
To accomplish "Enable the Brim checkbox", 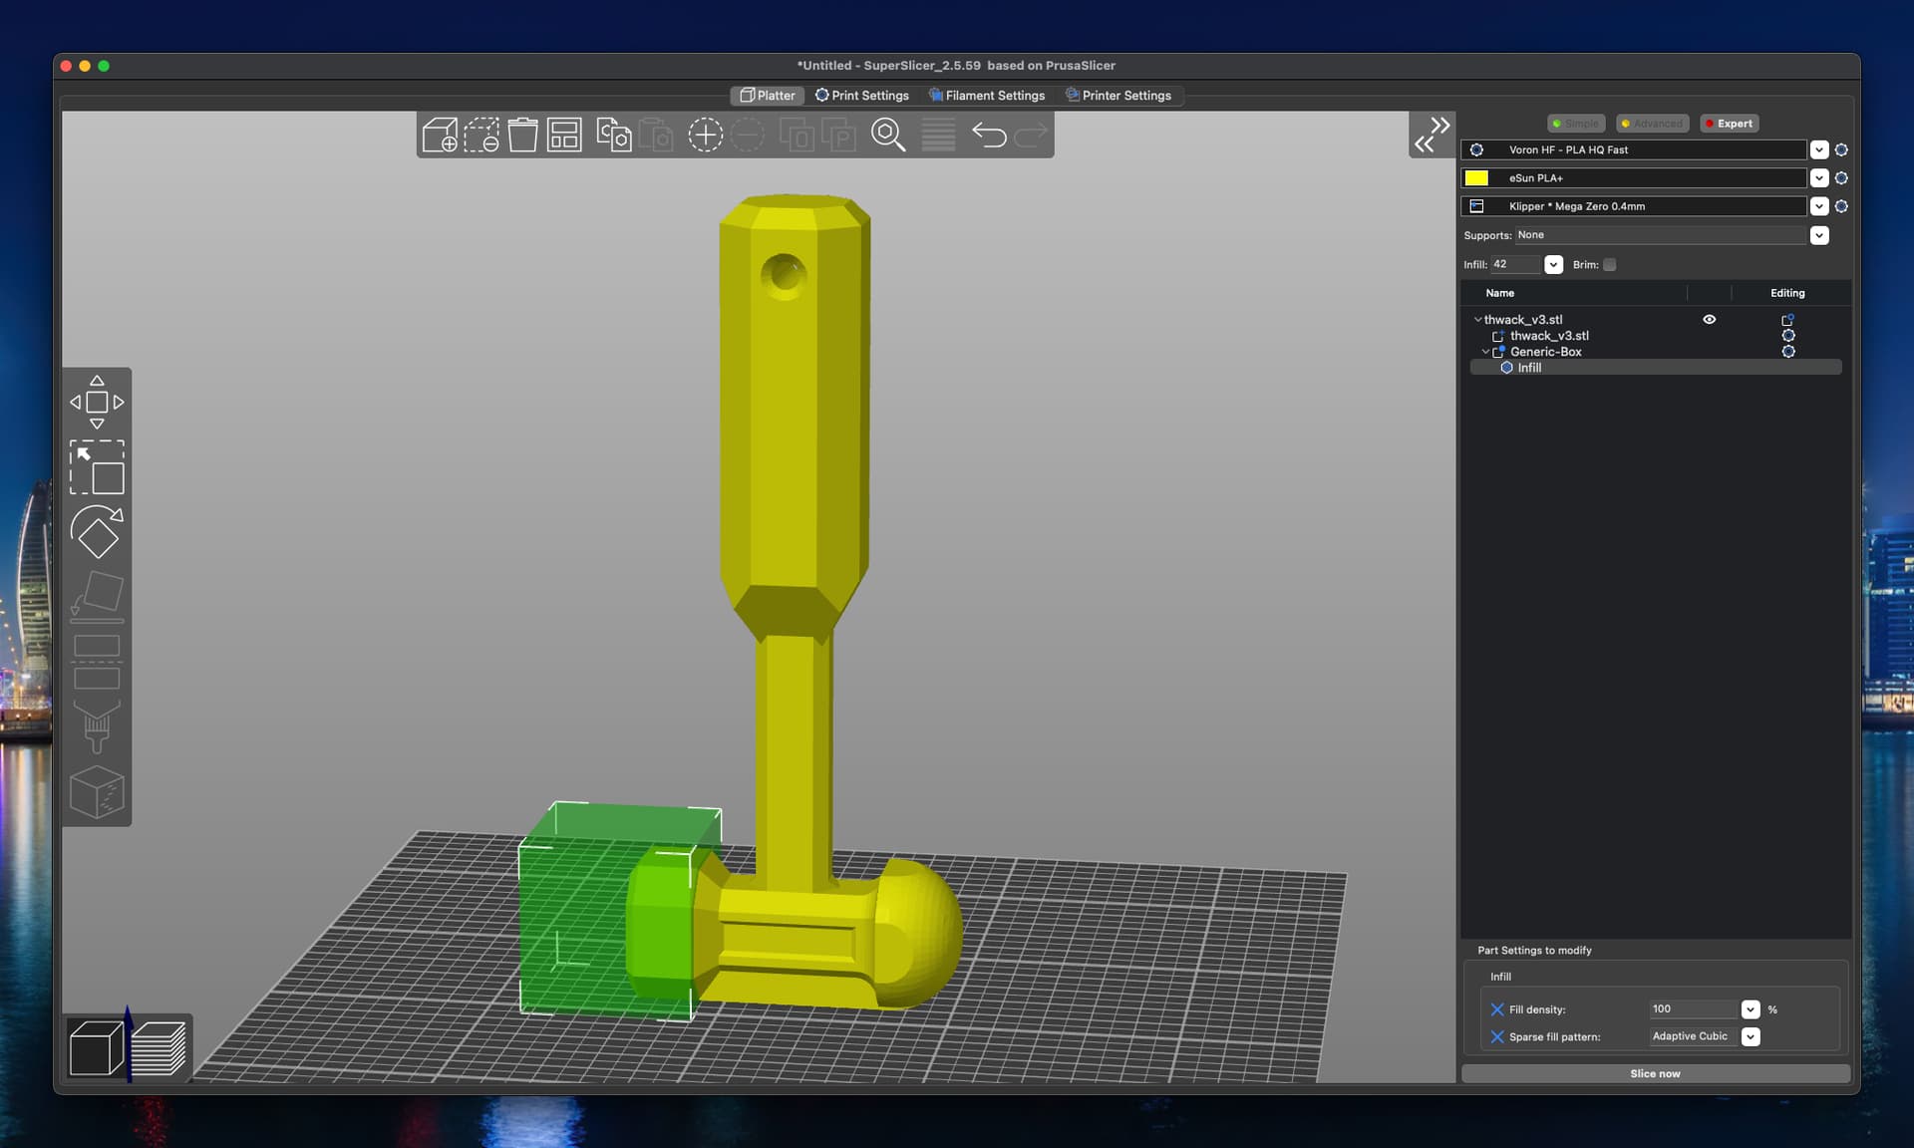I will click(x=1609, y=265).
